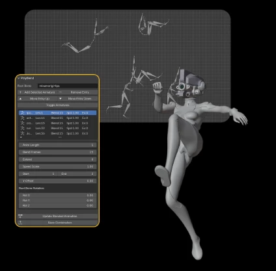276x271 pixels.
Task: Click armature icon of Len:44 entry
Action: [22, 118]
